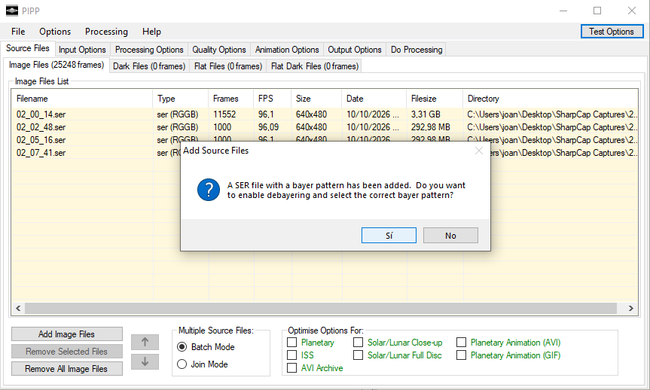
Task: Select Join Mode radio button
Action: click(182, 364)
